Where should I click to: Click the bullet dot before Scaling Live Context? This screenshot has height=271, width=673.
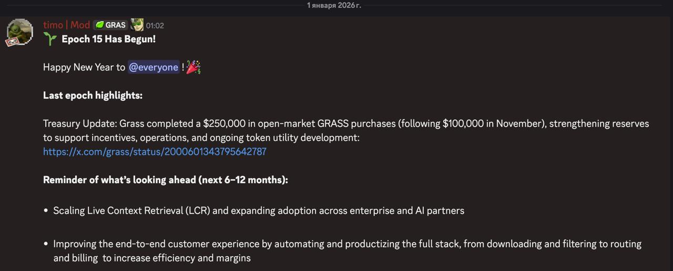tap(46, 211)
